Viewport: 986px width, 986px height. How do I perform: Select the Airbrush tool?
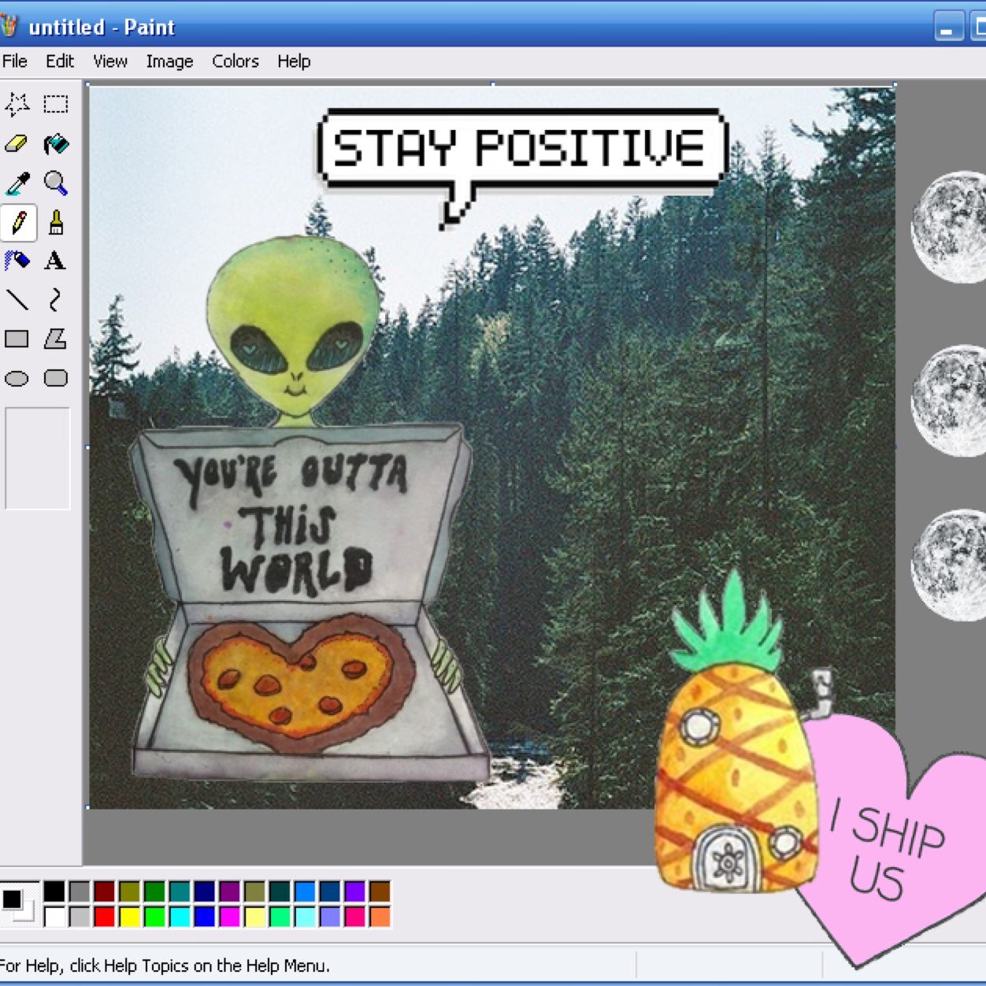[17, 261]
